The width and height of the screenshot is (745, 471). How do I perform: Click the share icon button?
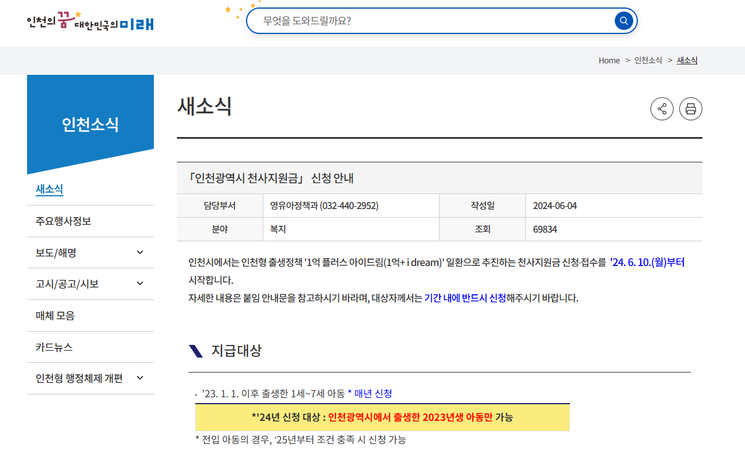click(662, 109)
